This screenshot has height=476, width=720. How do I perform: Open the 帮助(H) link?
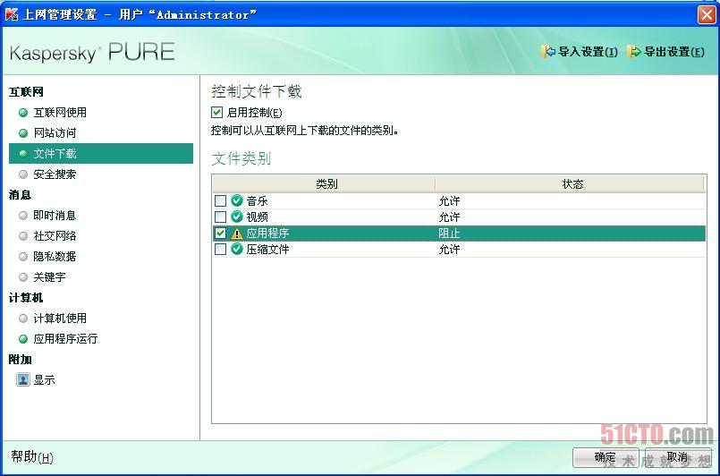[x=32, y=457]
